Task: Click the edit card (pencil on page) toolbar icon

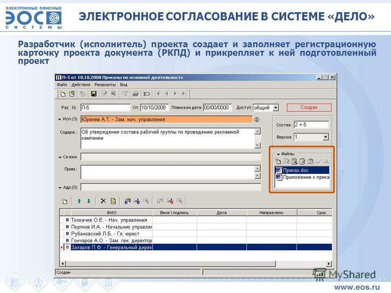Action: [104, 94]
